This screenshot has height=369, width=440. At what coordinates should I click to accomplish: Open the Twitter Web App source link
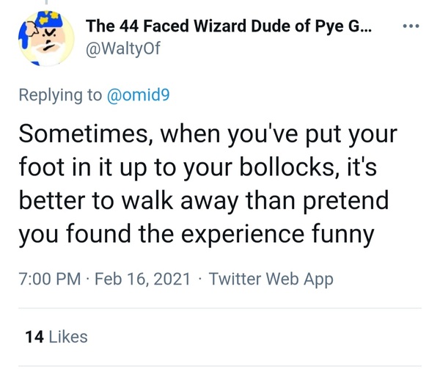(x=271, y=279)
